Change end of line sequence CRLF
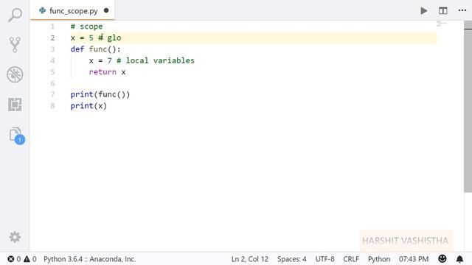Image resolution: width=472 pixels, height=265 pixels. pos(351,259)
